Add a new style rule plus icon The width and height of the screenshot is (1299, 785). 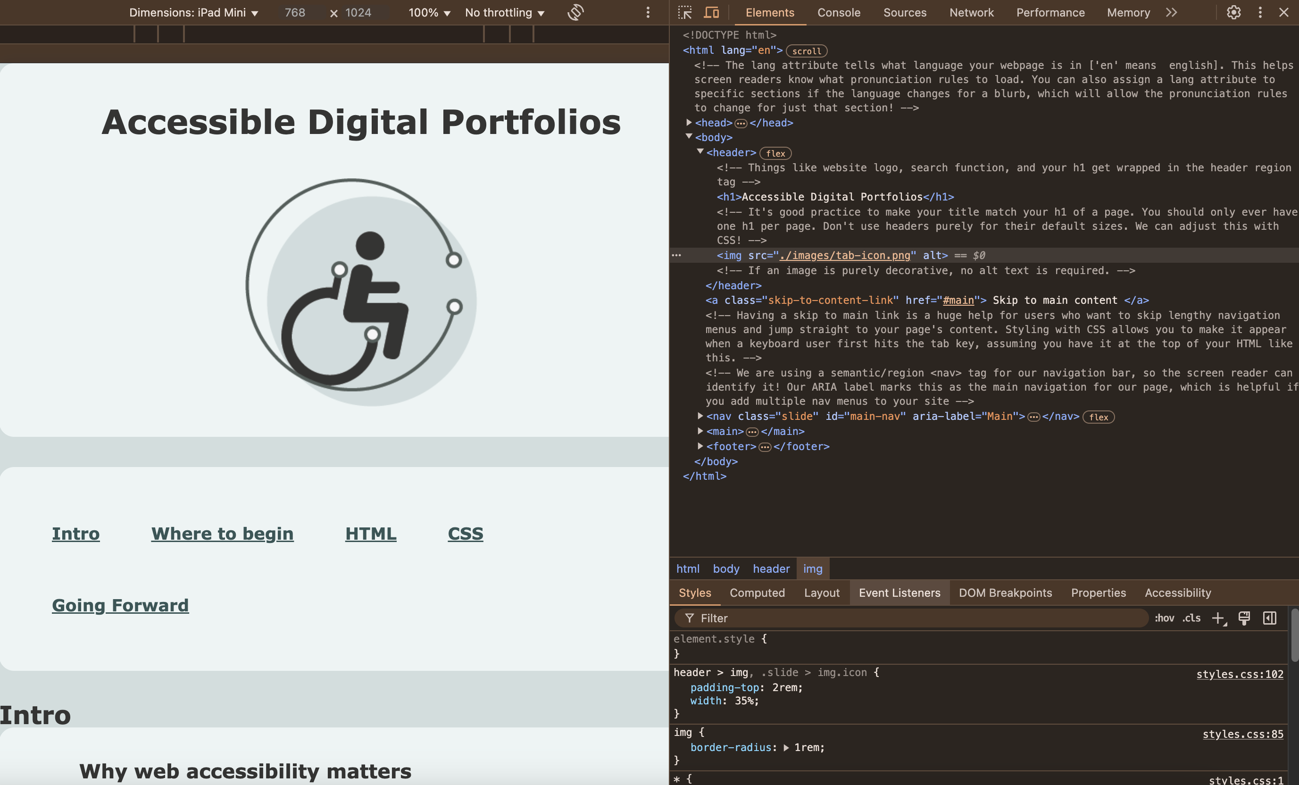tap(1218, 618)
